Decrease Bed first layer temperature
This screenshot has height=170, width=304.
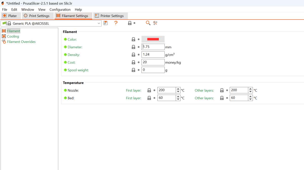pos(178,99)
